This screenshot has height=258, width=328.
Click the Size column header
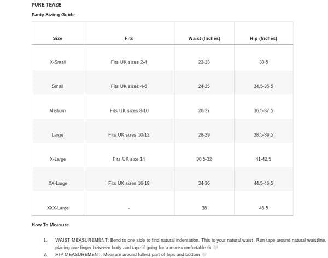(x=57, y=39)
